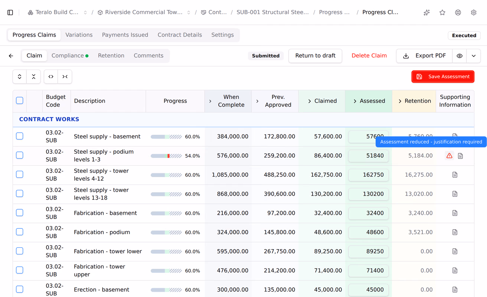This screenshot has width=487, height=297.
Task: Toggle the sidebar panel icon
Action: [x=10, y=13]
